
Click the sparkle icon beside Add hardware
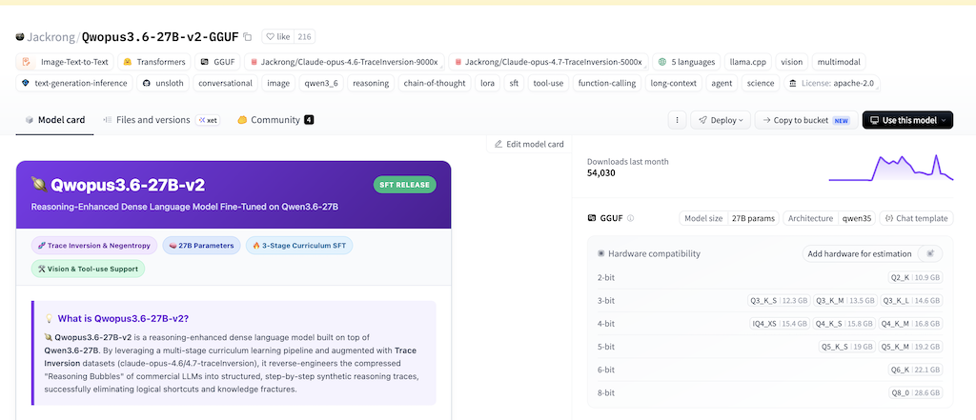tap(930, 253)
